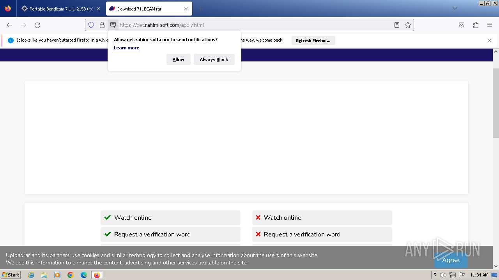This screenshot has height=280, width=499.
Task: Click the scrollbar up arrow
Action: (x=496, y=51)
